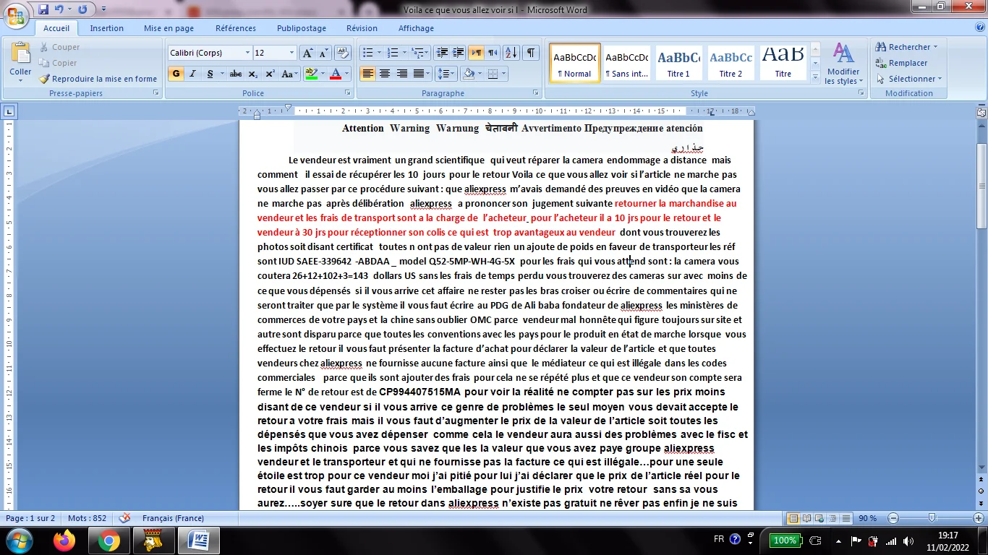The image size is (988, 555).
Task: Toggle justified text alignment
Action: pos(419,74)
